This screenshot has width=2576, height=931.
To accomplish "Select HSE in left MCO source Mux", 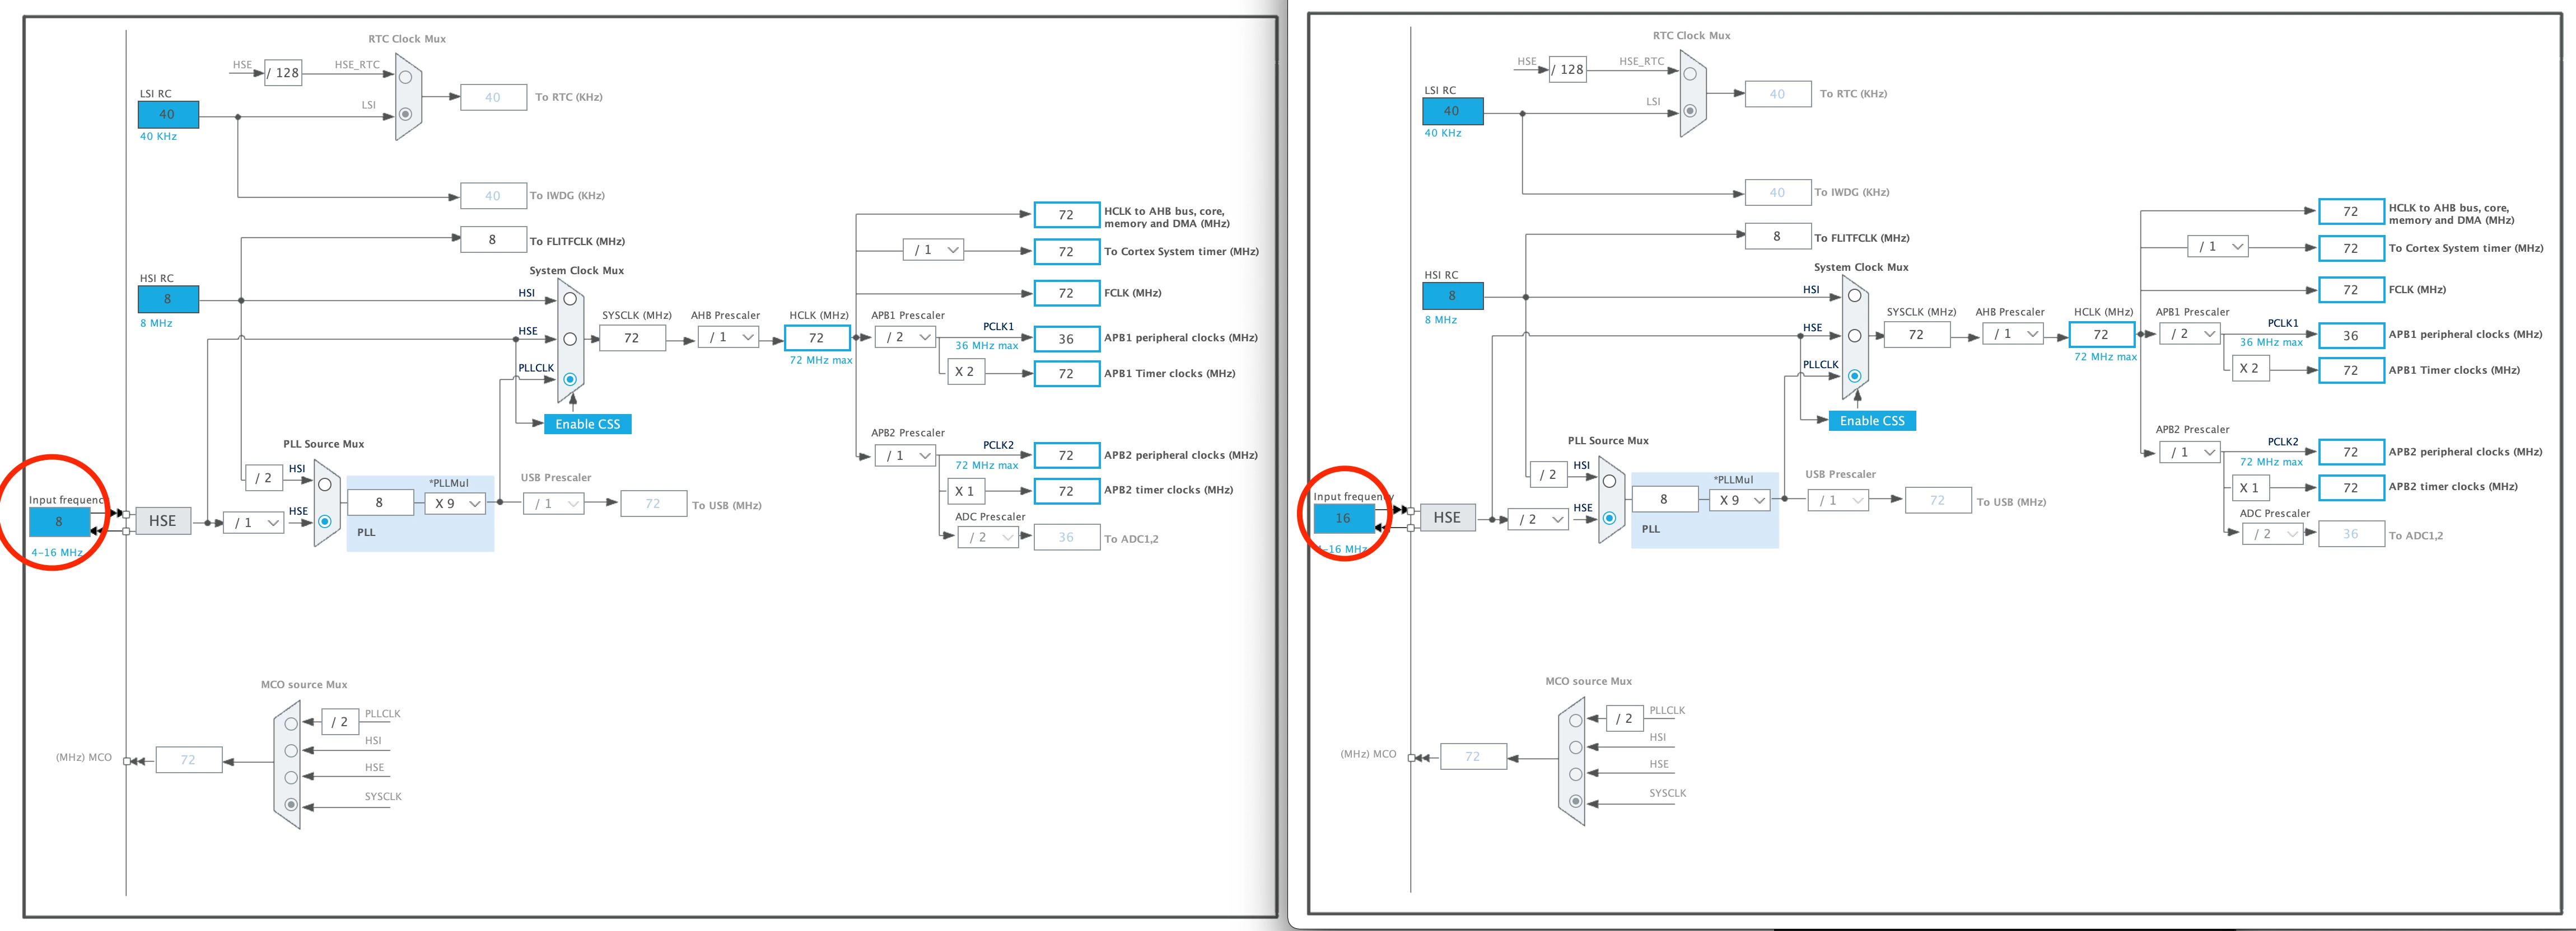I will (x=291, y=777).
